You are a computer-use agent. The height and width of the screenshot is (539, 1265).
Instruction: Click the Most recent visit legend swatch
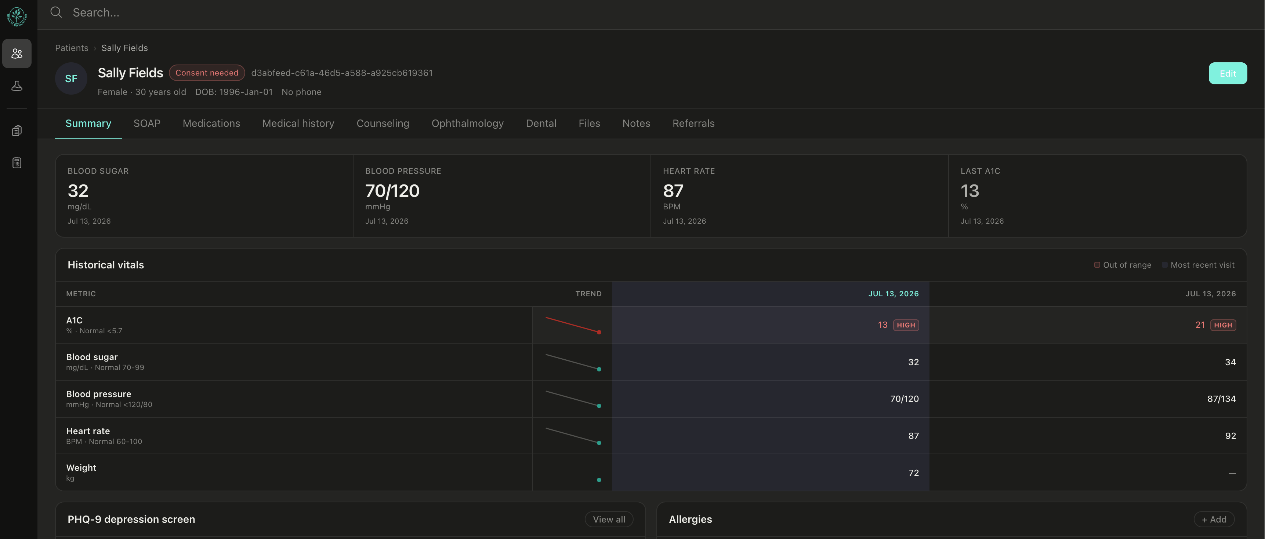tap(1164, 265)
